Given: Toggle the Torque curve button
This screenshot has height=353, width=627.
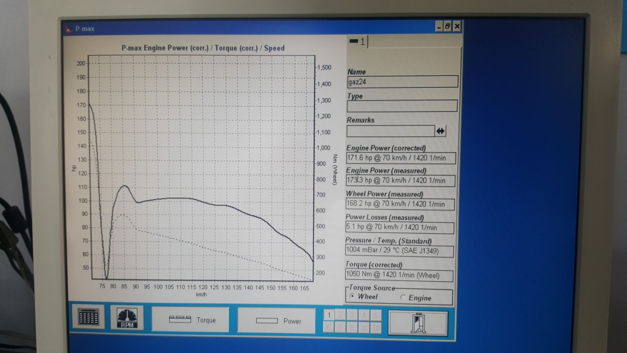Looking at the screenshot, I should tap(190, 320).
